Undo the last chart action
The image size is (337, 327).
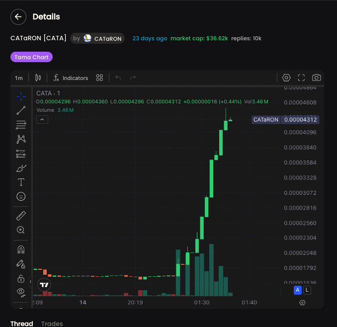point(118,78)
